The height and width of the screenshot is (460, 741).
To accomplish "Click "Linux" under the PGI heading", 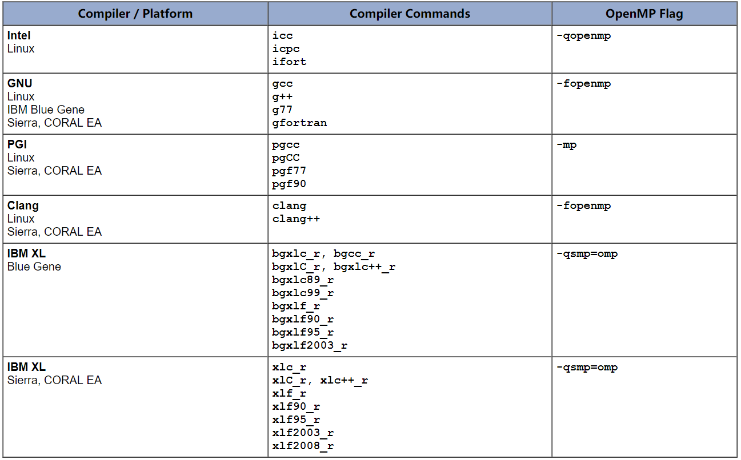I will 21,158.
